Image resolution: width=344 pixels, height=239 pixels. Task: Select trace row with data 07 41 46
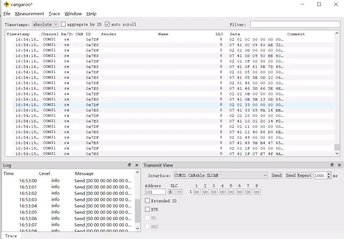[x=173, y=89]
